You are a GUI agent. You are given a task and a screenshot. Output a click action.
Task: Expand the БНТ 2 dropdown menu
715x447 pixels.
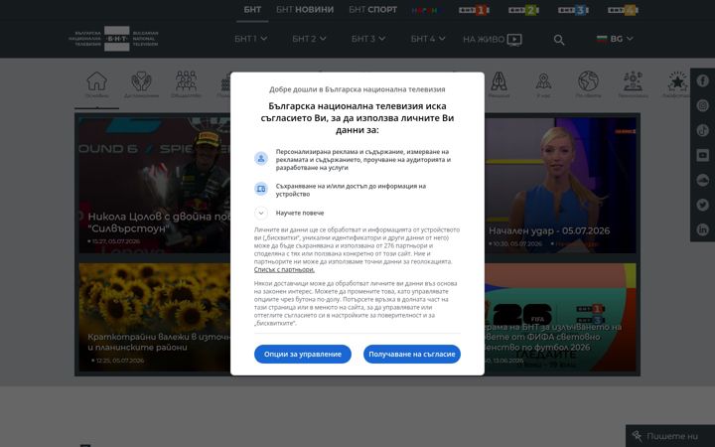pos(309,39)
